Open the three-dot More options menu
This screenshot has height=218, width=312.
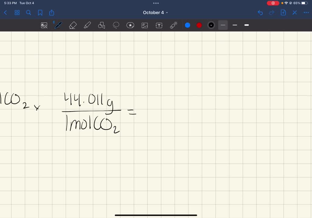tap(306, 12)
